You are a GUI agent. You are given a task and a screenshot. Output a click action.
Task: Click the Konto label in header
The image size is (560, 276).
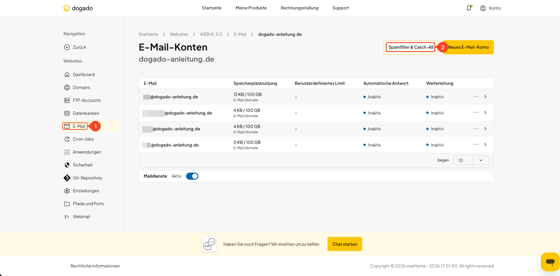pos(495,8)
